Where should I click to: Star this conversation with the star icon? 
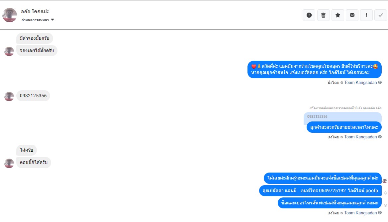tap(338, 15)
